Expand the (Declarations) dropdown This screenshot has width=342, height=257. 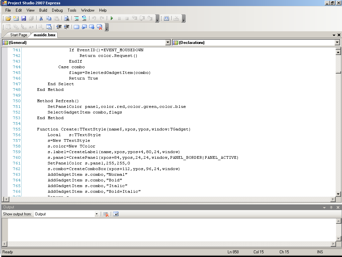click(x=337, y=43)
